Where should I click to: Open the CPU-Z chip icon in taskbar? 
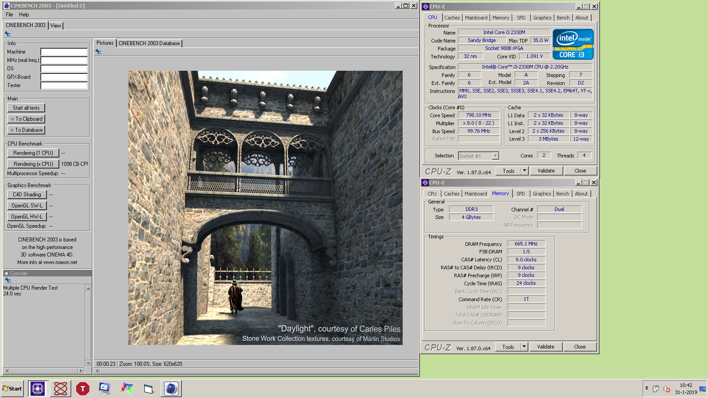pyautogui.click(x=38, y=389)
